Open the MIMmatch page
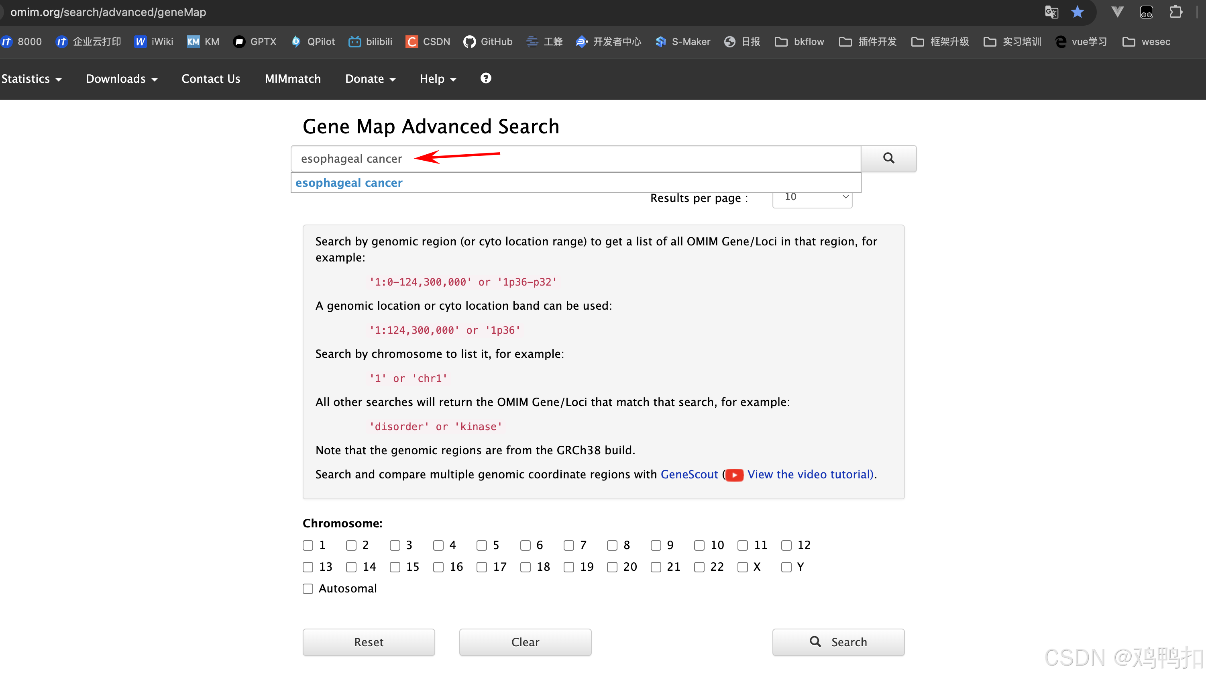The image size is (1206, 678). tap(293, 79)
